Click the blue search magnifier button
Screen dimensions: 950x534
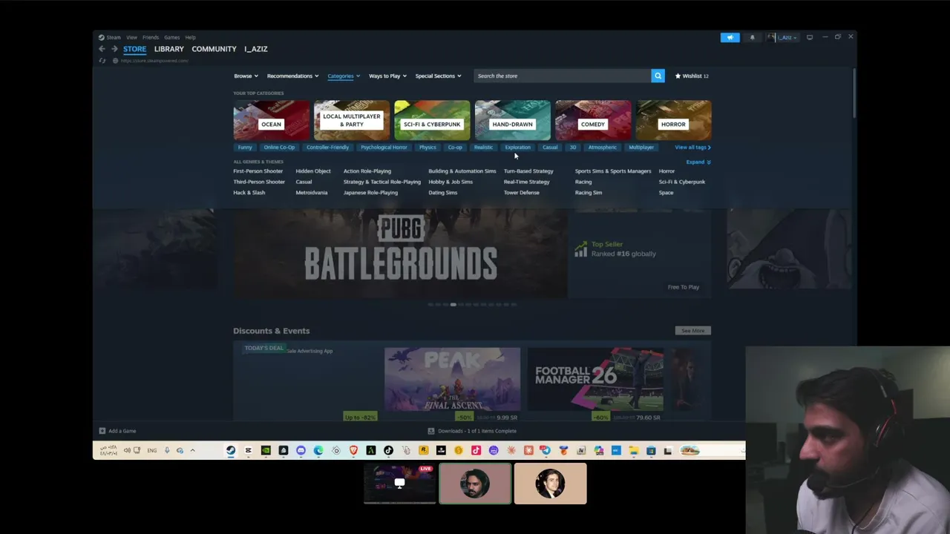[x=658, y=76]
